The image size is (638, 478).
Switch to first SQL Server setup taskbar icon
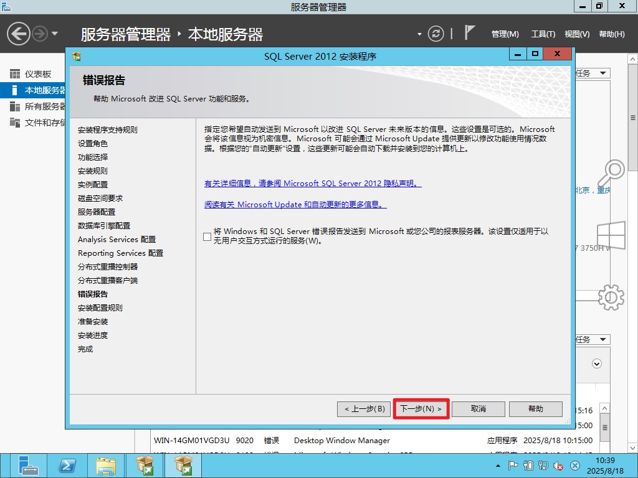tap(145, 466)
